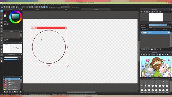Open the Archivo menu
172x97 pixels.
point(3,5)
